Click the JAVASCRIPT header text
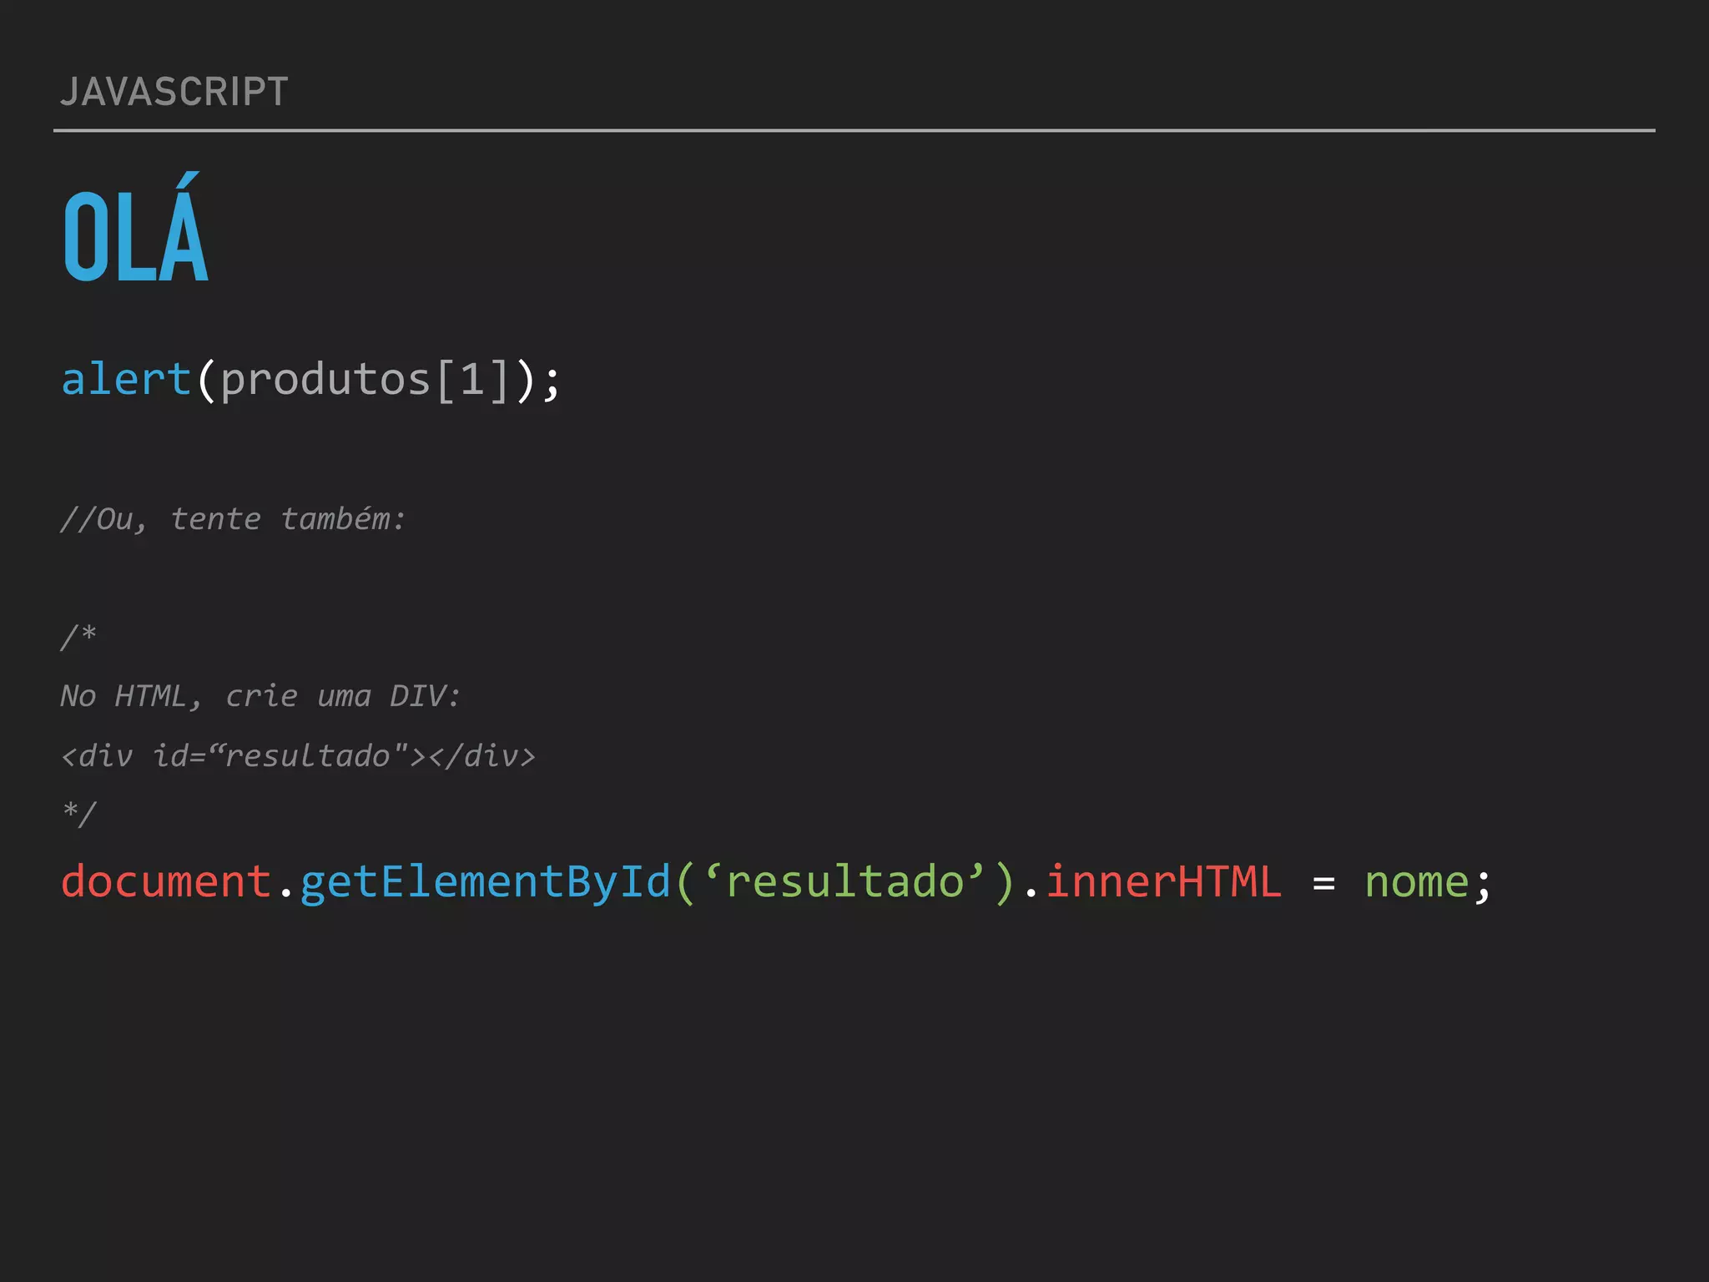Screen dimensions: 1709x1282 click(174, 92)
